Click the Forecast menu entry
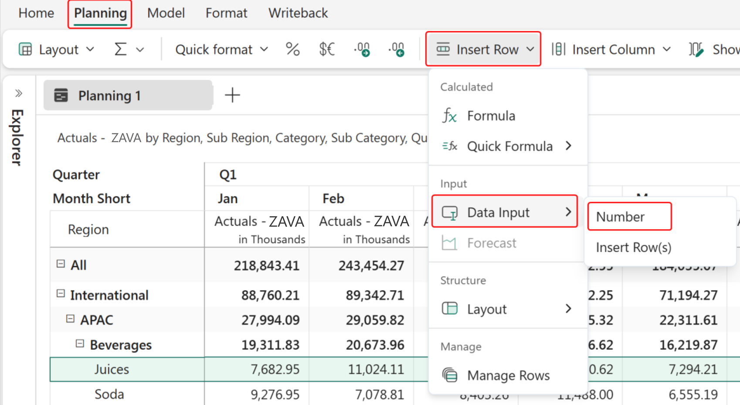Screen dimensions: 740x405 (x=492, y=243)
